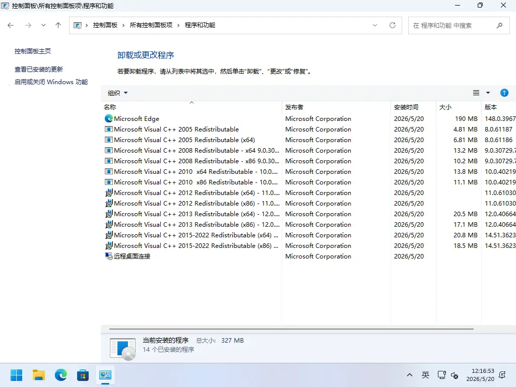Expand the chevron after 控制面板 breadcrumb

click(x=123, y=25)
